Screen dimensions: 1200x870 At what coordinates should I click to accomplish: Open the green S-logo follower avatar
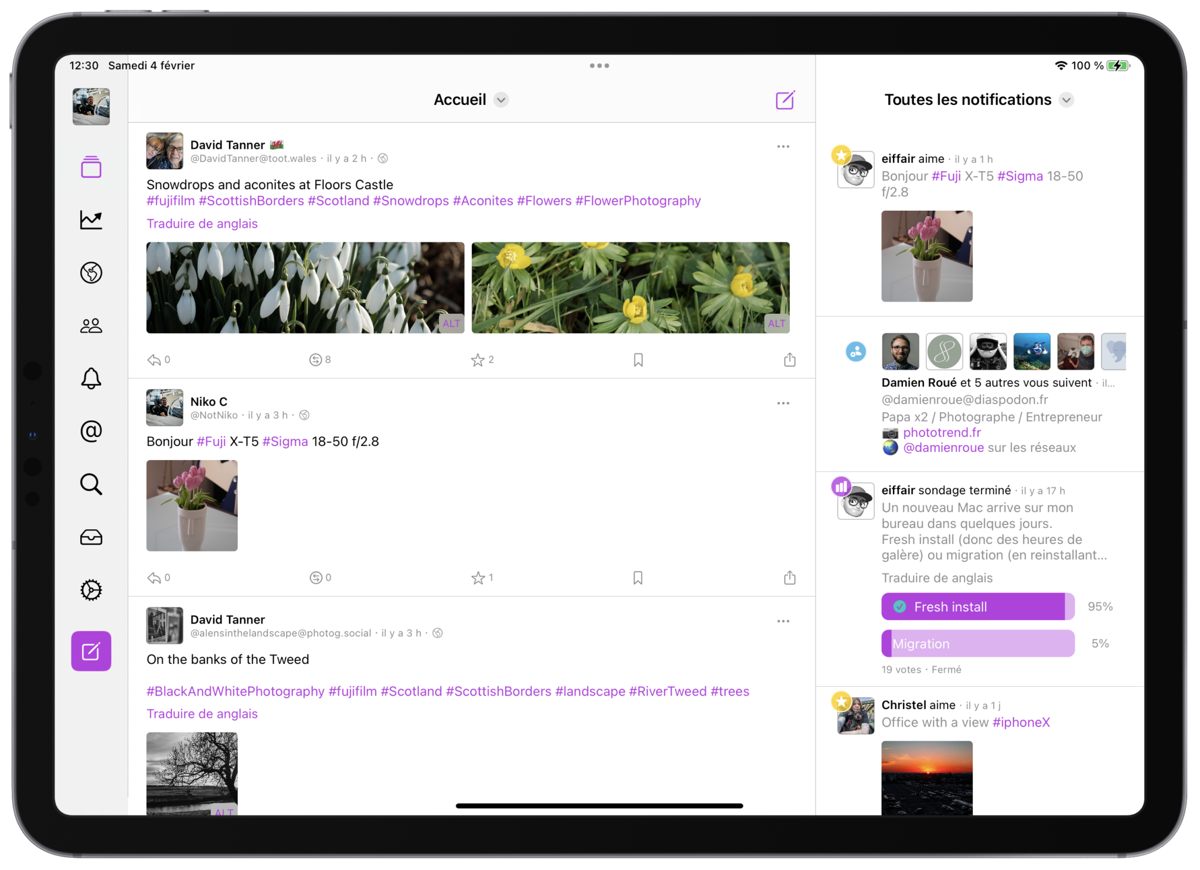coord(945,352)
